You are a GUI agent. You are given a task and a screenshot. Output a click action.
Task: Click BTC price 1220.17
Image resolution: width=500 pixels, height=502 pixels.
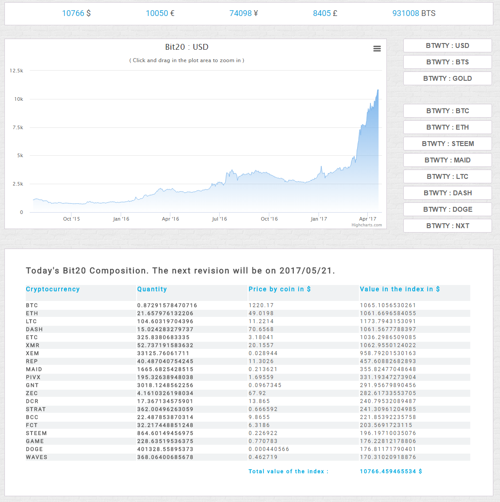tap(261, 305)
